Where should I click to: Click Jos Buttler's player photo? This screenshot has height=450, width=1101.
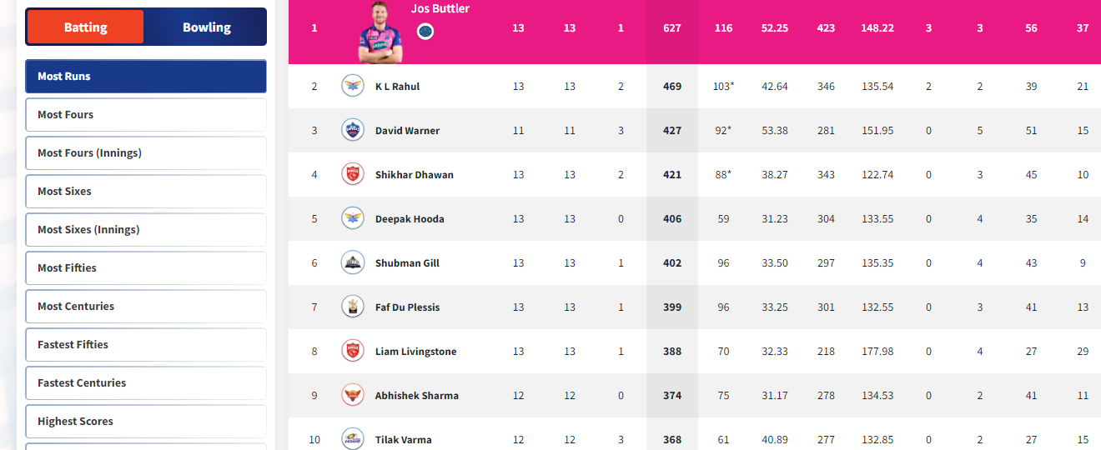[x=380, y=32]
